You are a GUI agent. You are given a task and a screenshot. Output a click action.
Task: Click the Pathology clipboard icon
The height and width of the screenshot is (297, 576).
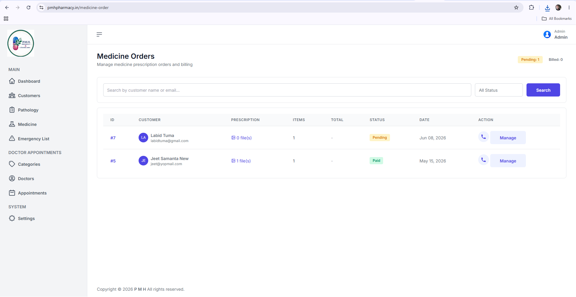coord(12,110)
